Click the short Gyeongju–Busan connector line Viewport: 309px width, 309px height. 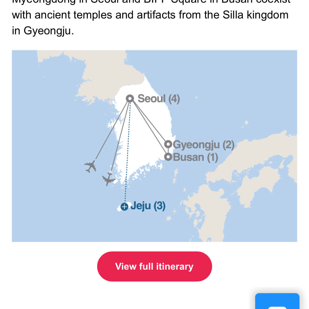(168, 151)
